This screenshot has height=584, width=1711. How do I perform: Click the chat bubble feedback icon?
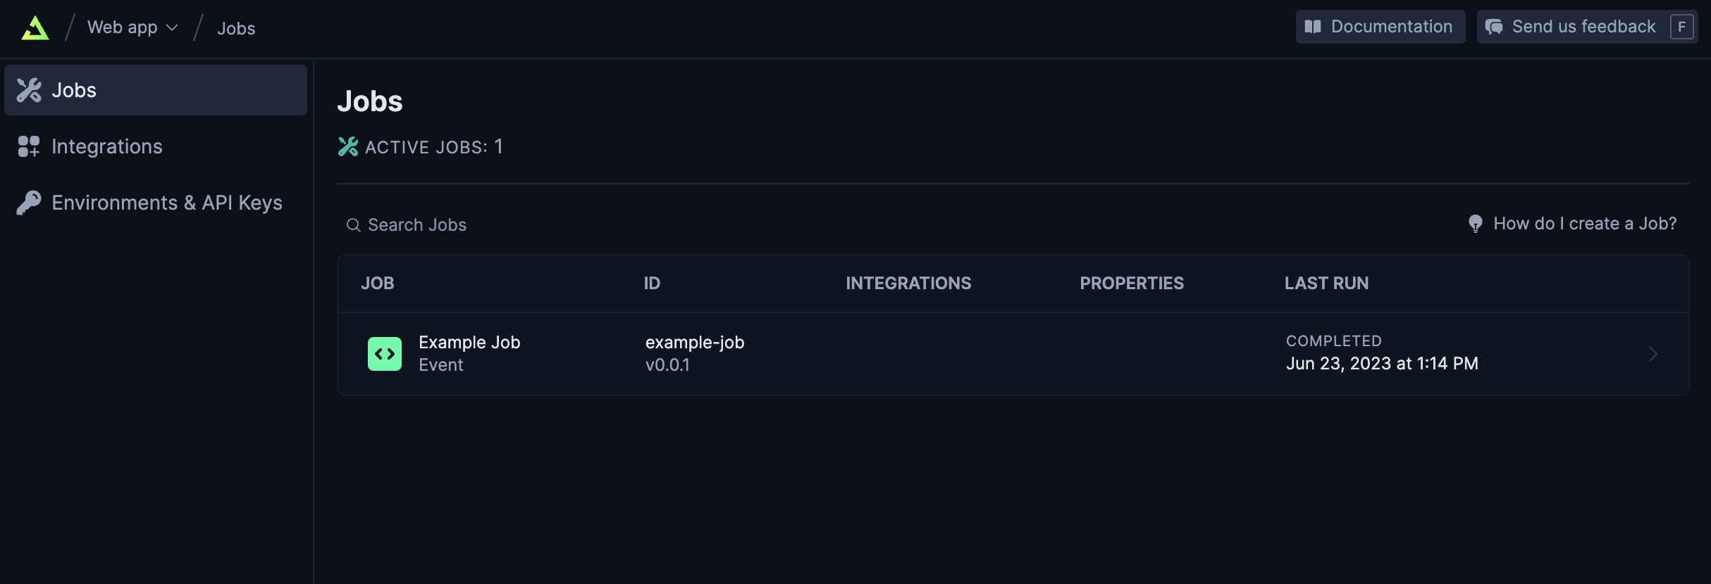(x=1494, y=27)
